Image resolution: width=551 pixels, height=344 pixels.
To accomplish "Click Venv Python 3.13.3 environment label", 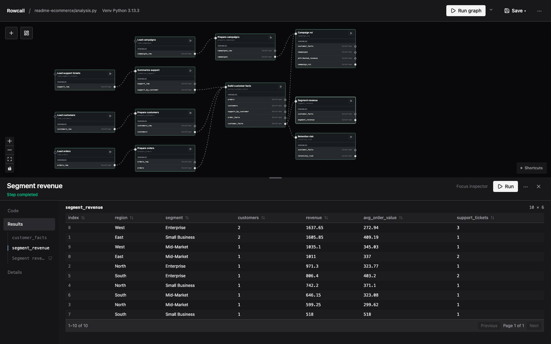I will click(121, 11).
